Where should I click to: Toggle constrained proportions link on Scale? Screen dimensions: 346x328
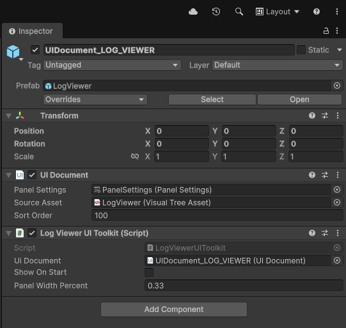[135, 156]
